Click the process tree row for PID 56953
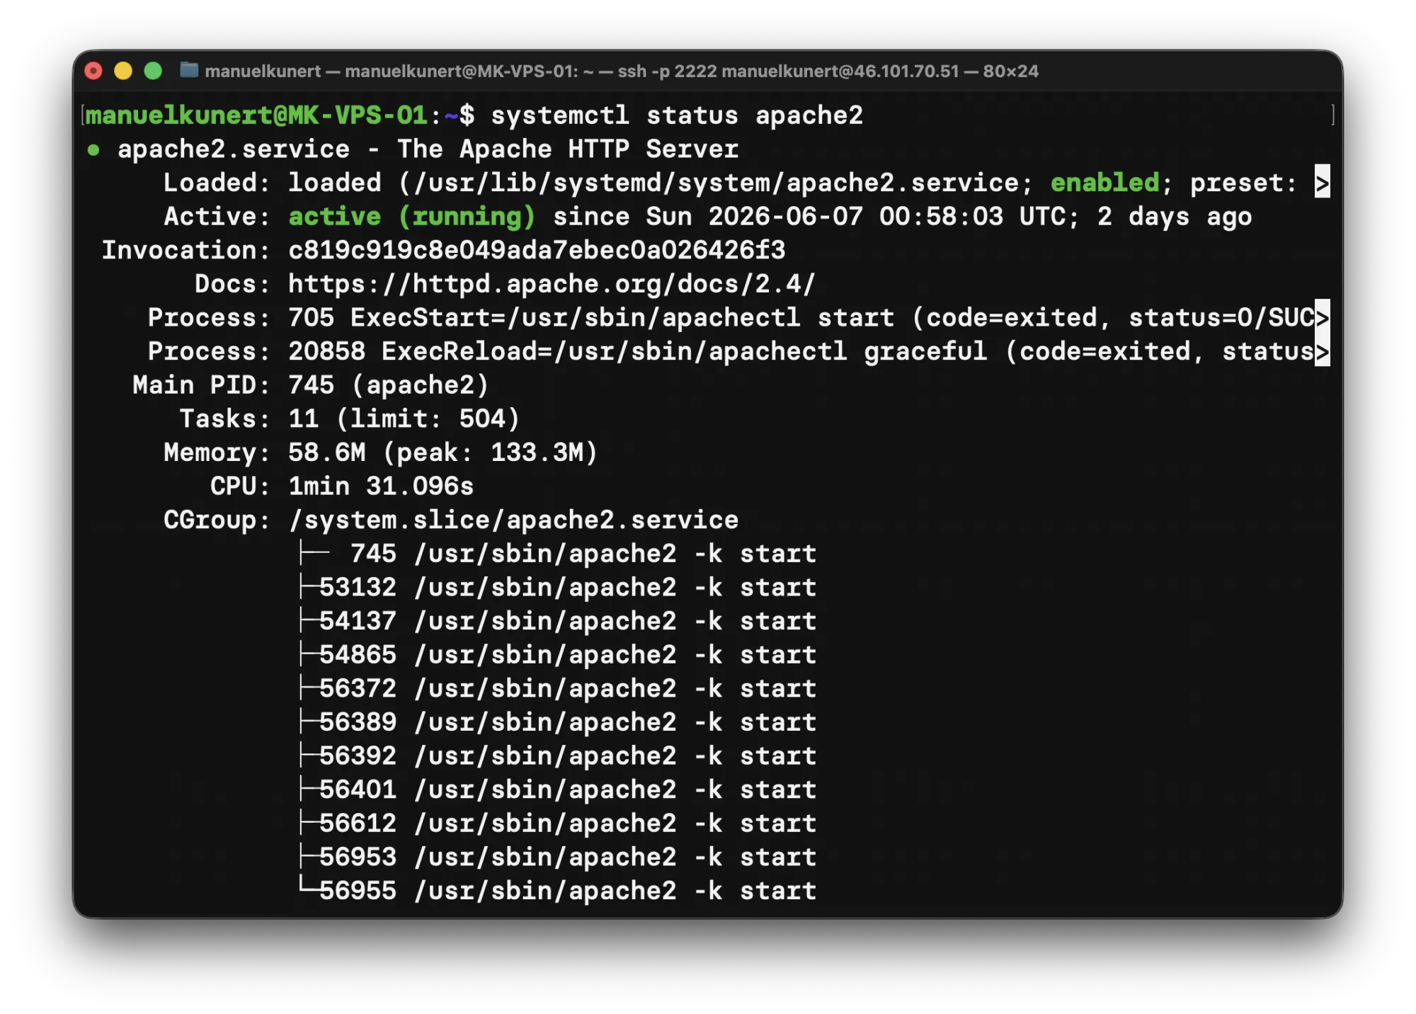The width and height of the screenshot is (1416, 1014). click(x=558, y=858)
